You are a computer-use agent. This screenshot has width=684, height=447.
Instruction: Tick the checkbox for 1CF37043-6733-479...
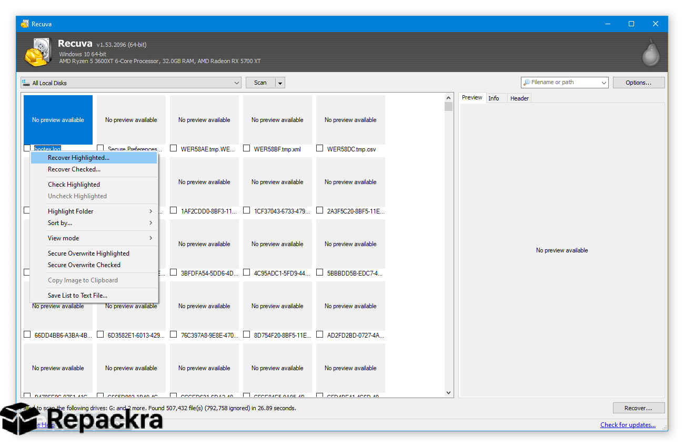246,211
